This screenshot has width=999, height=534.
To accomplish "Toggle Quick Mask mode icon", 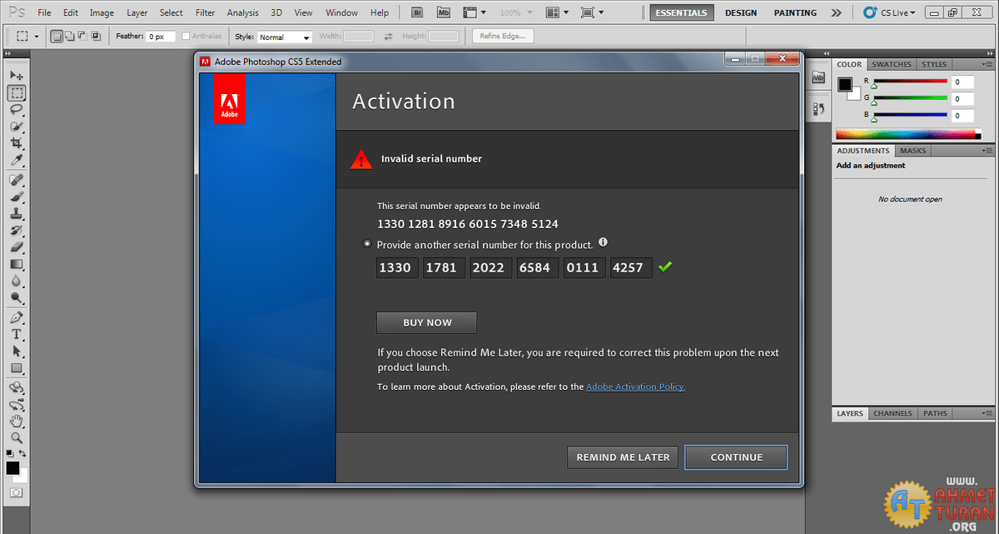I will [x=17, y=493].
